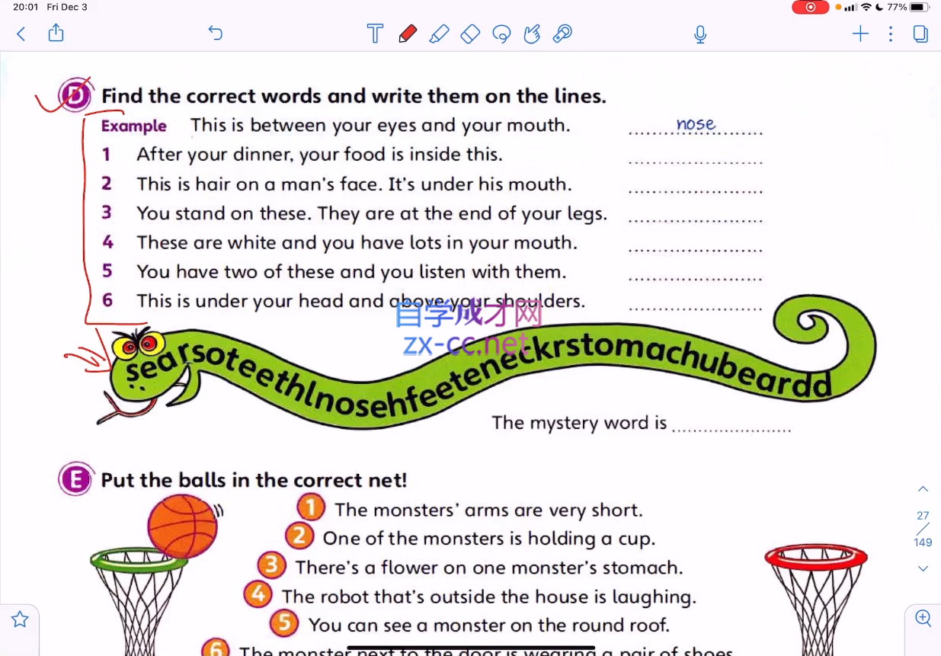Select the Shapes tool
941x656 pixels.
pyautogui.click(x=532, y=34)
